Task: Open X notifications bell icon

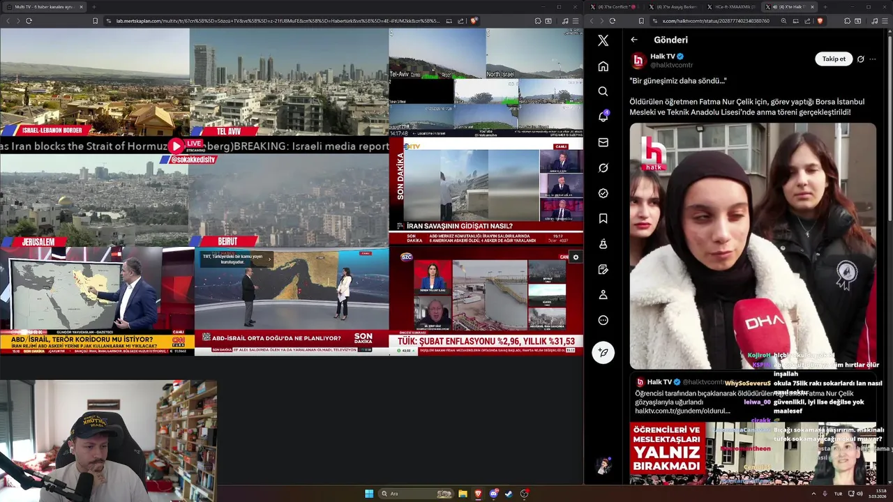Action: (x=603, y=116)
